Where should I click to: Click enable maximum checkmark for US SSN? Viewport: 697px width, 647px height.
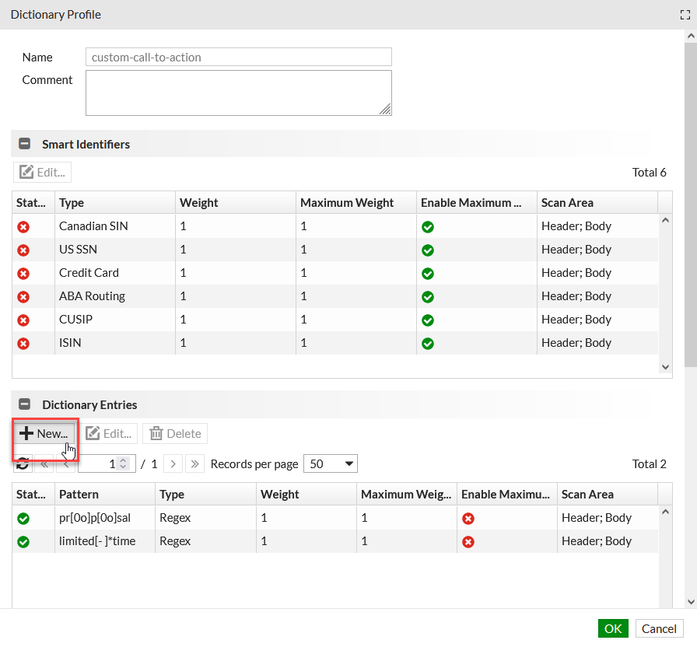[x=428, y=250]
